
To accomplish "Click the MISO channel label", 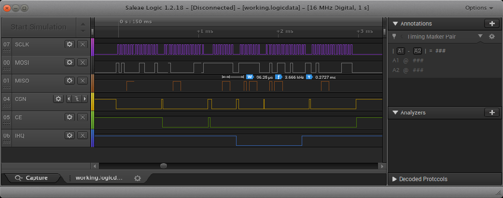I will tap(22, 81).
